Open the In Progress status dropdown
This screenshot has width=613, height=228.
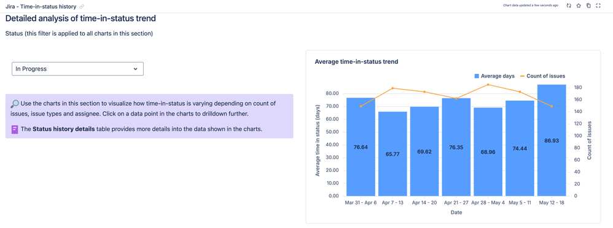click(77, 69)
